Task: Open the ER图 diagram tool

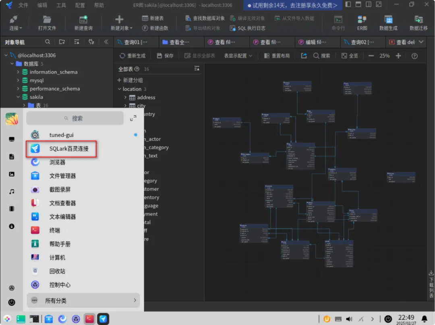Action: (362, 23)
